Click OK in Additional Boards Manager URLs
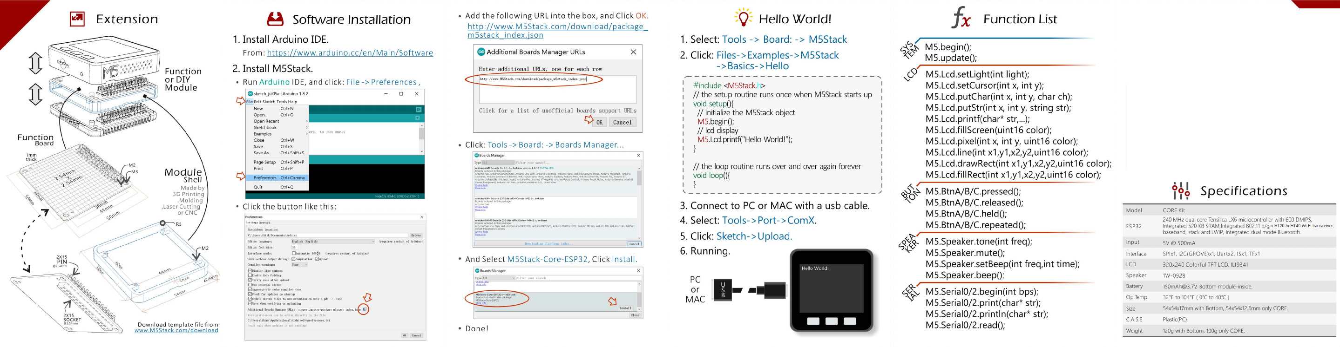This screenshot has height=347, width=1340. [599, 123]
